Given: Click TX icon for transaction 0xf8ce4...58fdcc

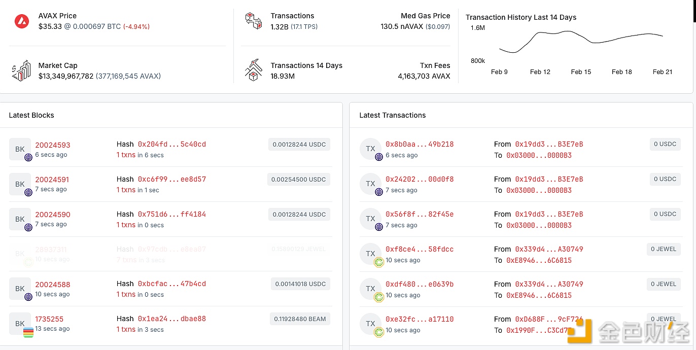Looking at the screenshot, I should click(370, 254).
